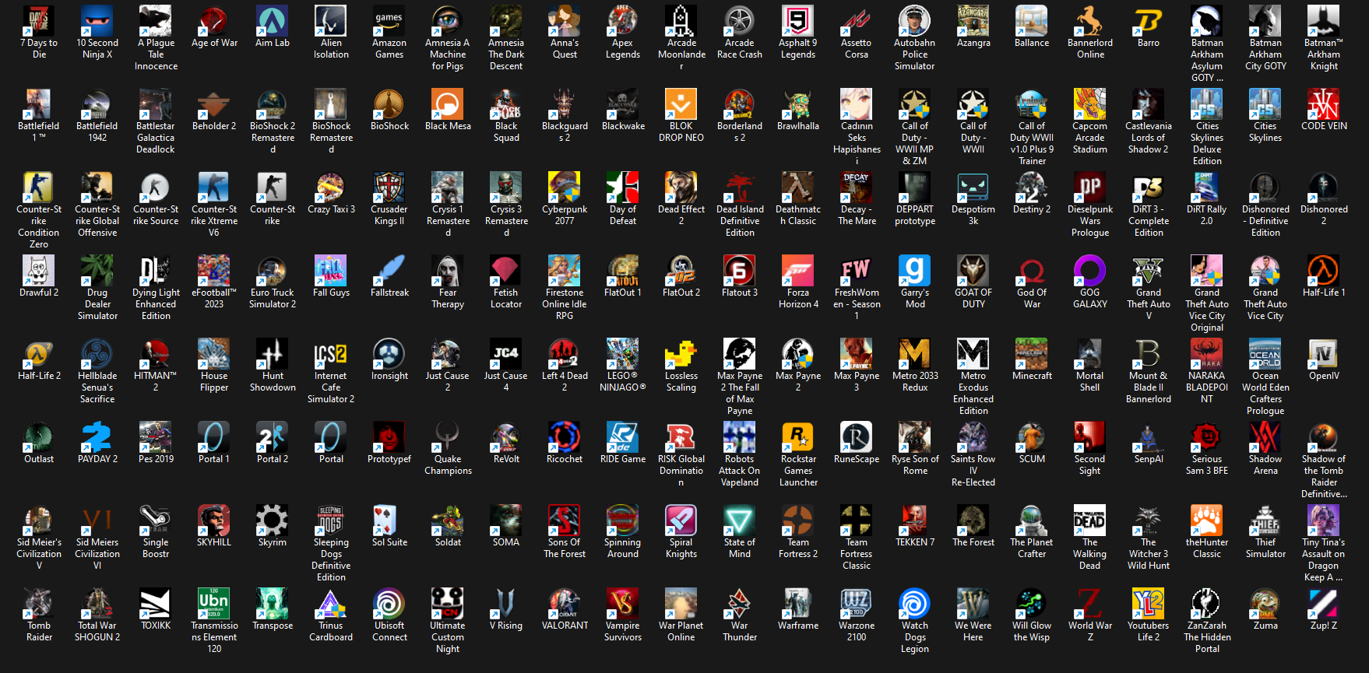The width and height of the screenshot is (1369, 673).
Task: Click the "Sol Suite" label text
Action: point(389,542)
